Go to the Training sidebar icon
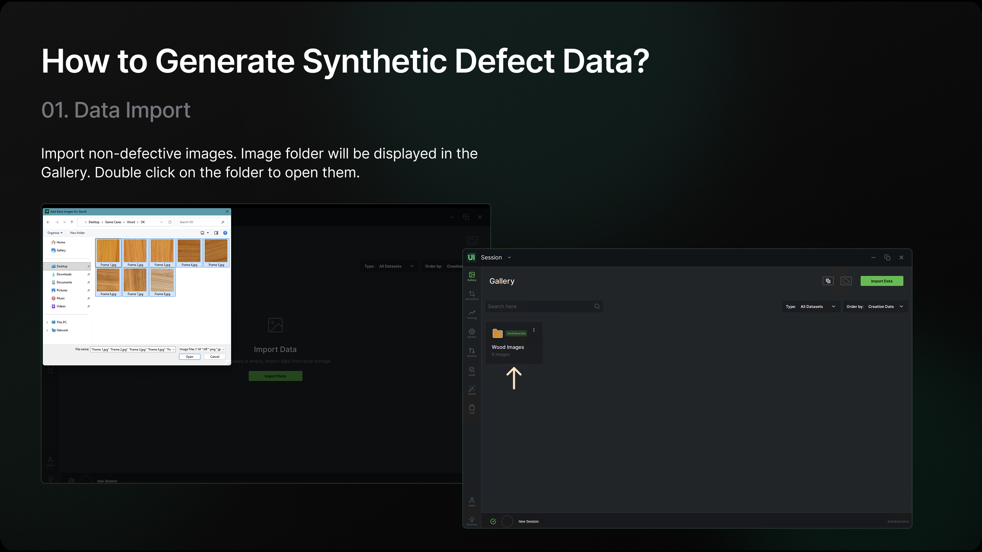 [x=472, y=314]
